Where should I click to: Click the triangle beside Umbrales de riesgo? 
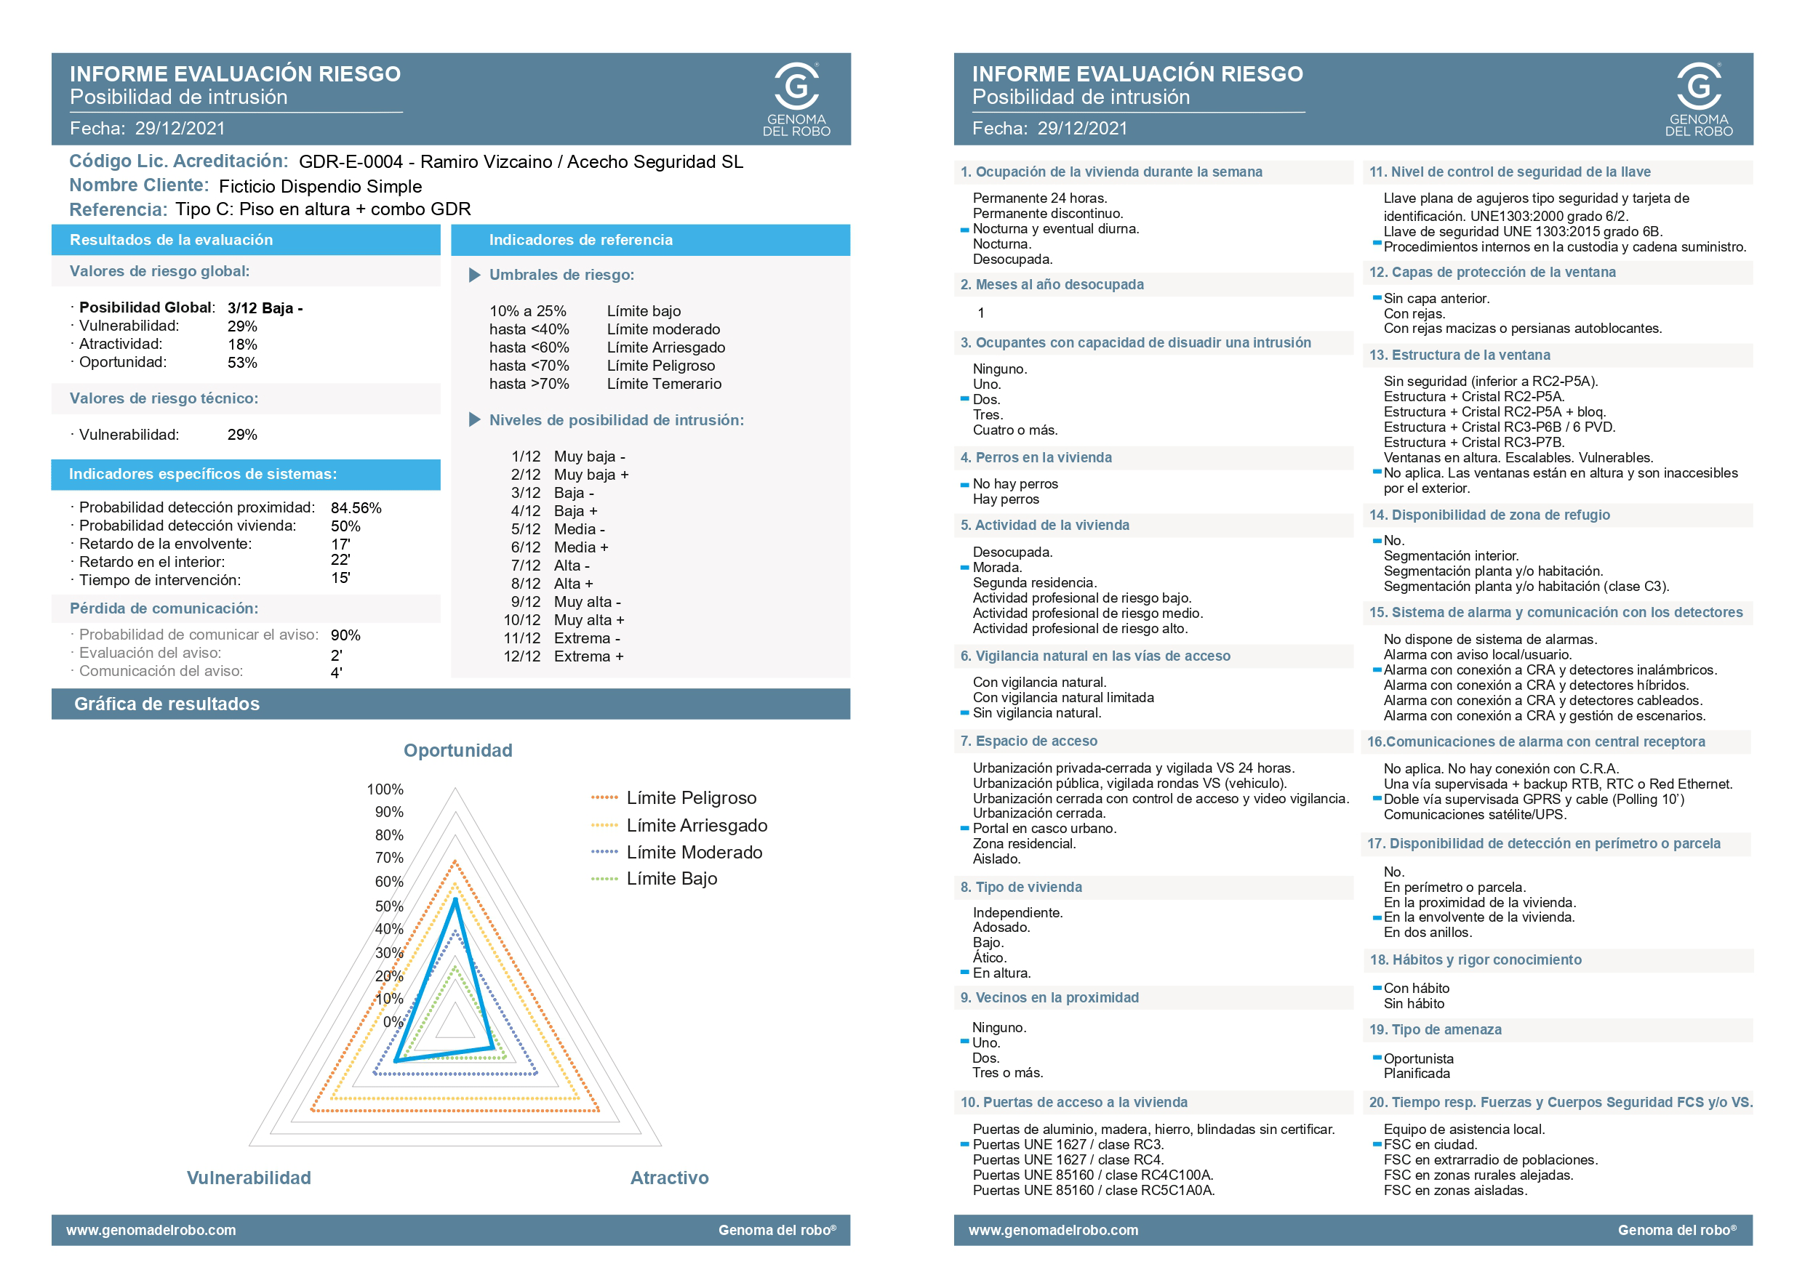coord(475,275)
